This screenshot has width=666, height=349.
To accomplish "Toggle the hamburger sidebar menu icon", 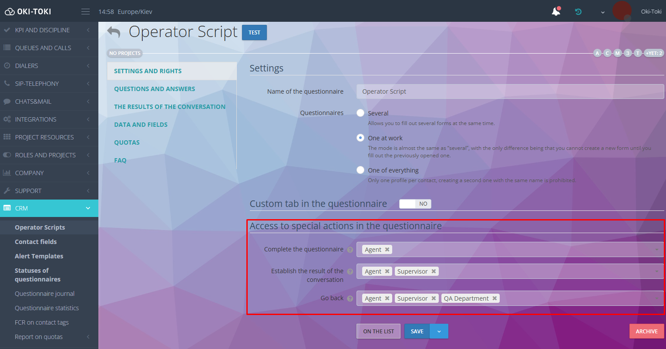I will 85,12.
